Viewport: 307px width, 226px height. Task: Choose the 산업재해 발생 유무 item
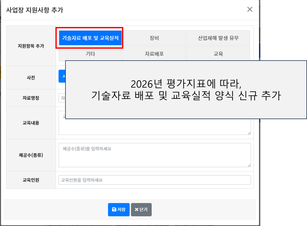pos(218,38)
